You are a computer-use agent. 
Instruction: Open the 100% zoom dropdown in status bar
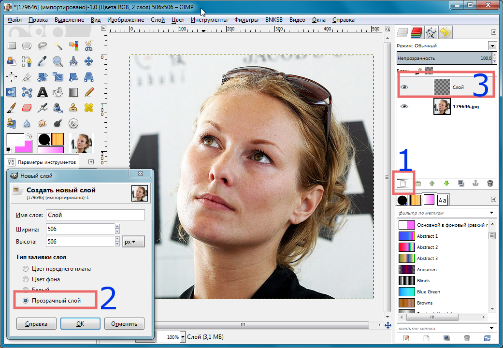183,337
